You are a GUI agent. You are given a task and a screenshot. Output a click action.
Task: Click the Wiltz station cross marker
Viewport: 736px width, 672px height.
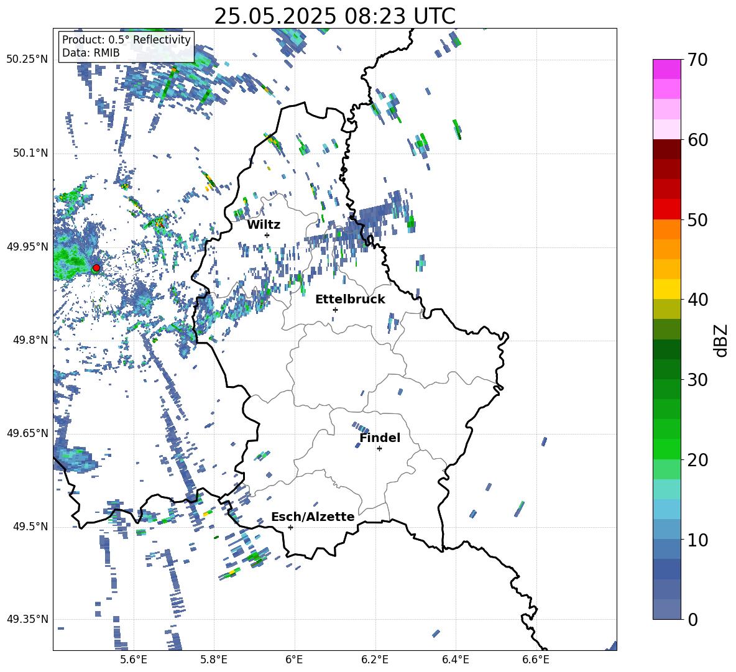click(267, 235)
